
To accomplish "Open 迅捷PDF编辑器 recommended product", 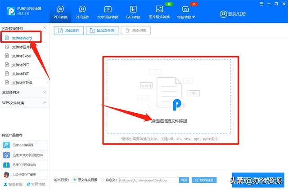I will (x=25, y=145).
